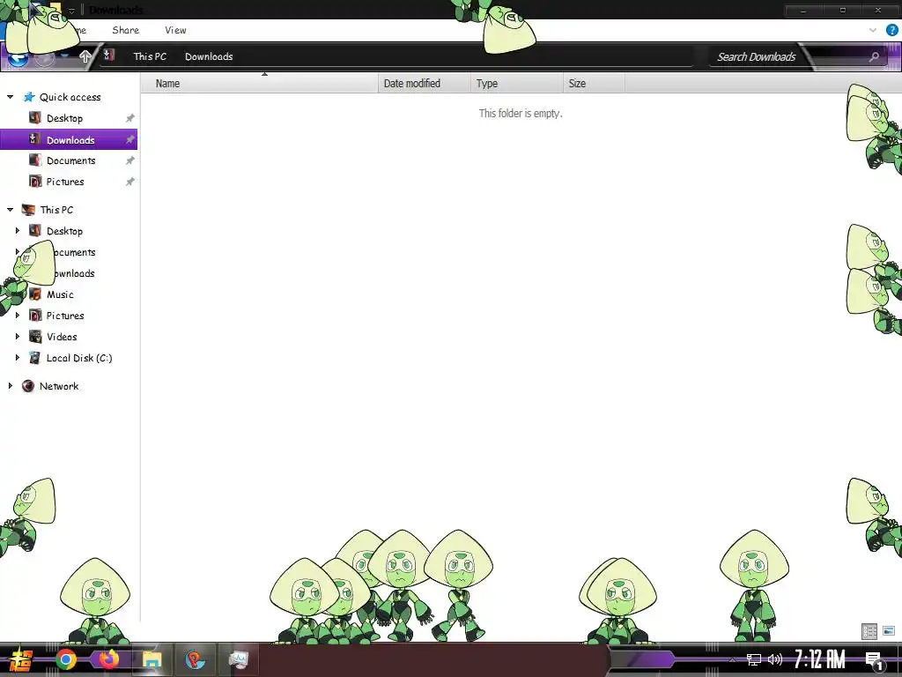Expand Pictures under This PC
The width and height of the screenshot is (902, 677).
point(18,316)
